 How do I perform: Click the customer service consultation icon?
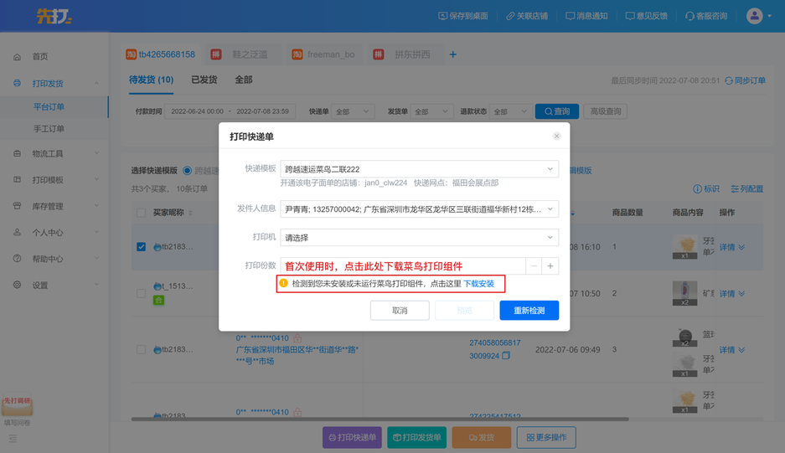coord(689,16)
